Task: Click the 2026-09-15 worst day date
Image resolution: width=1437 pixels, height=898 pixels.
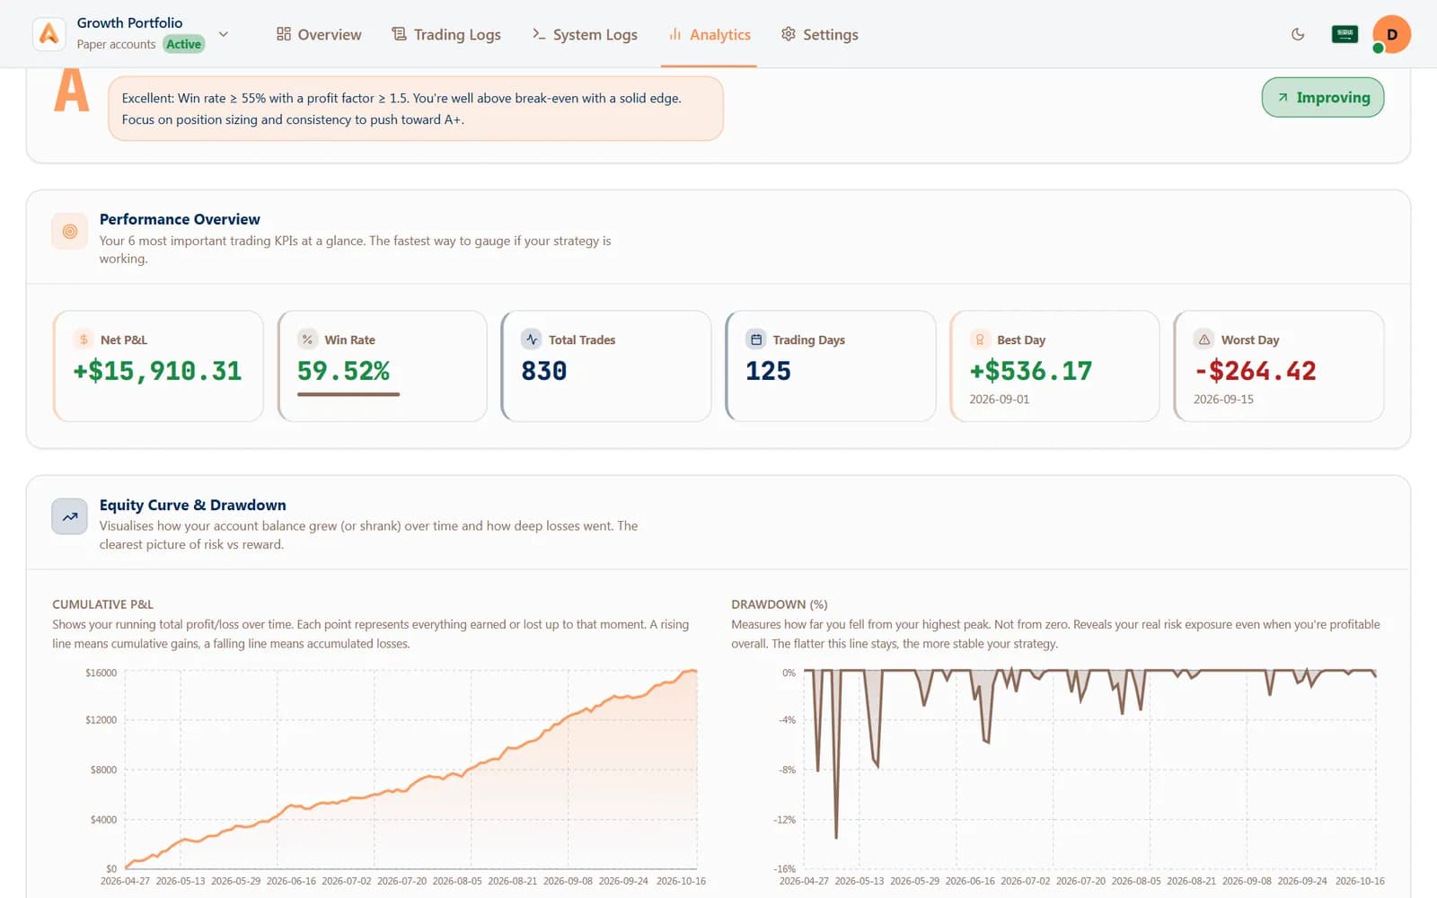Action: (1223, 400)
